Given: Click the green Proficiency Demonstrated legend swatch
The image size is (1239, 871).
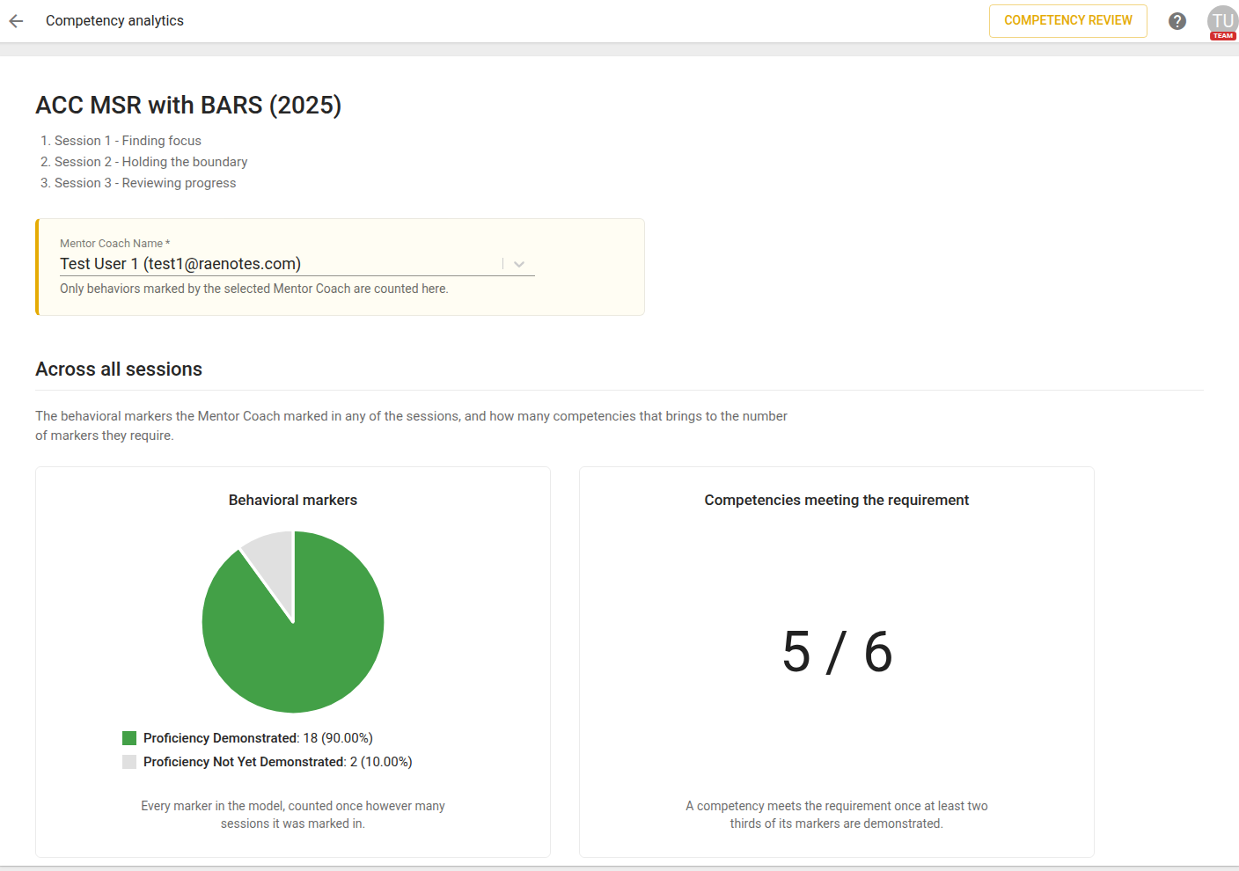Looking at the screenshot, I should [x=129, y=738].
